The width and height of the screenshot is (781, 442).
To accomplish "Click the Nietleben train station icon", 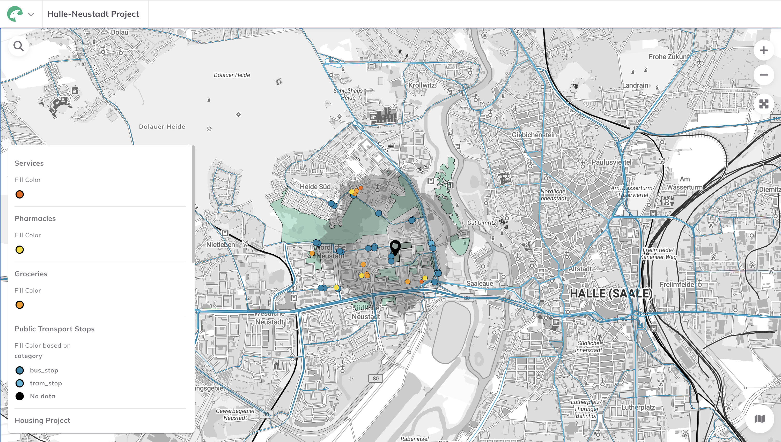I will [225, 233].
